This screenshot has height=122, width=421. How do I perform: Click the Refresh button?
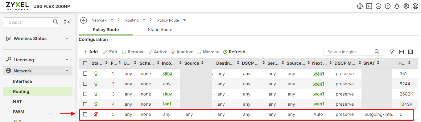point(234,52)
